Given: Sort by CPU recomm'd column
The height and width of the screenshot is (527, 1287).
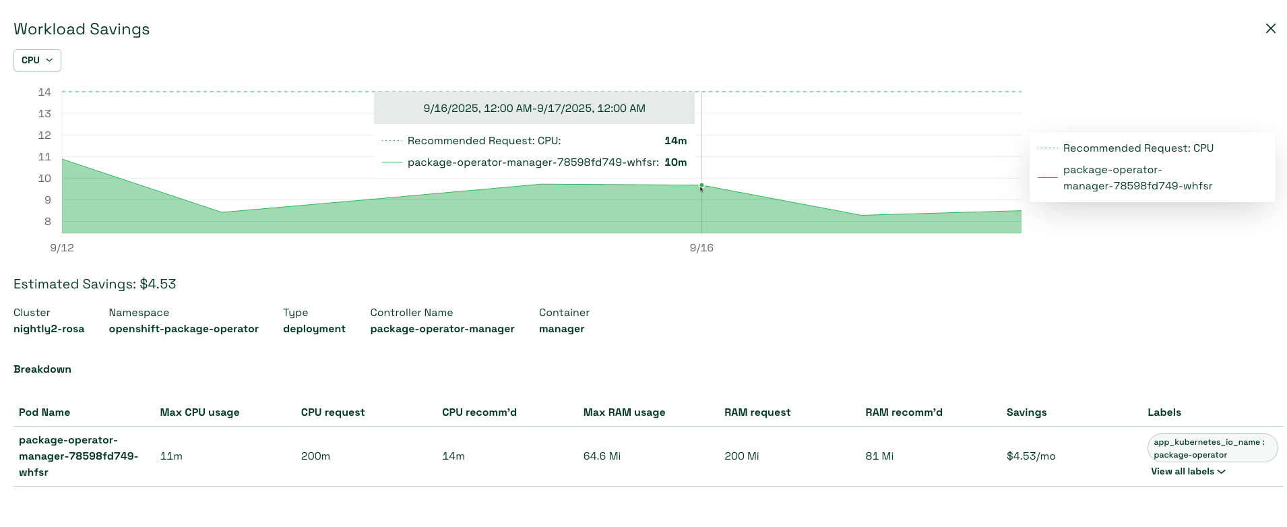Looking at the screenshot, I should [x=479, y=412].
